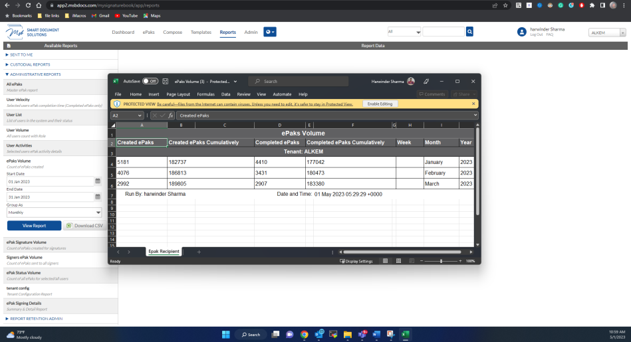Click the Excel zoom slider handle
This screenshot has width=631, height=342.
[x=441, y=261]
